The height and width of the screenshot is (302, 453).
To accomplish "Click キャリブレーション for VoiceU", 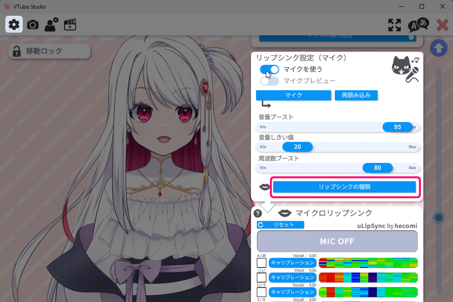I will tap(292, 292).
